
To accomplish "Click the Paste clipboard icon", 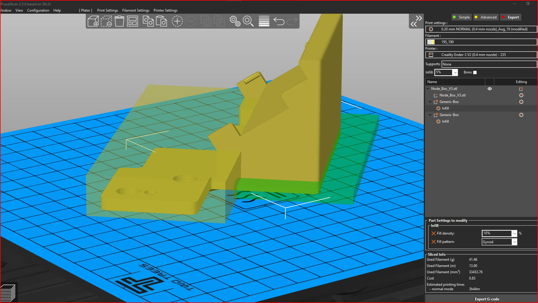I will [161, 21].
